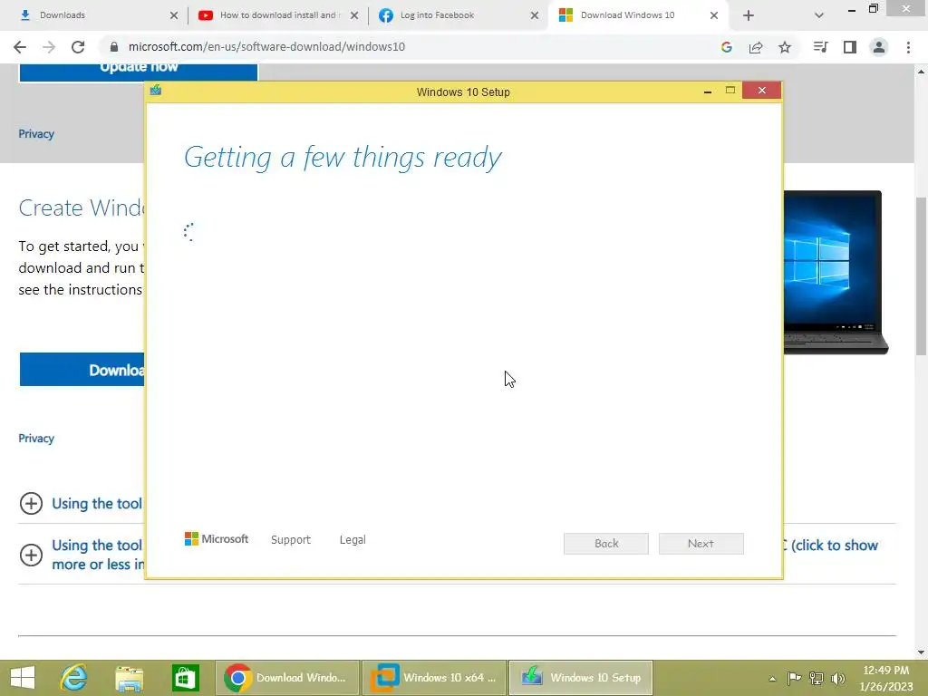Select Windows 10 Setup taskbar button
The height and width of the screenshot is (696, 928).
[581, 678]
